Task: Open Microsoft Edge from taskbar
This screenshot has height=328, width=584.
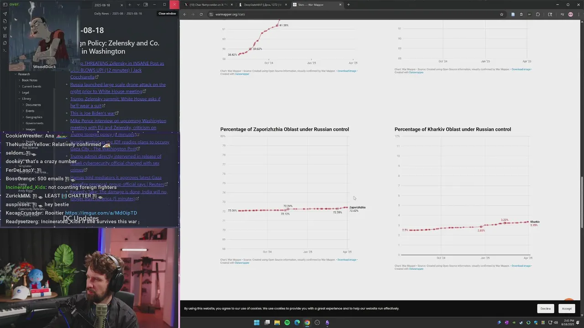Action: click(x=297, y=323)
